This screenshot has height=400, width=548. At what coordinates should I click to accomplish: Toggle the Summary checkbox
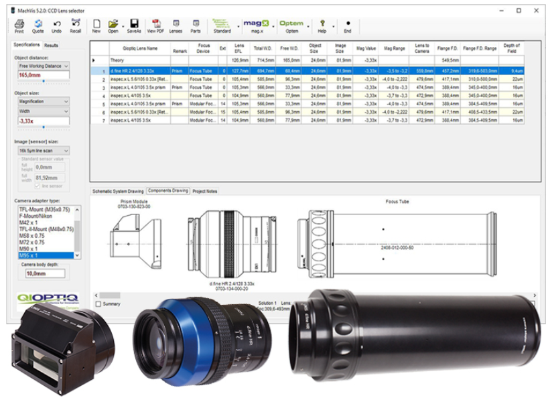[98, 304]
